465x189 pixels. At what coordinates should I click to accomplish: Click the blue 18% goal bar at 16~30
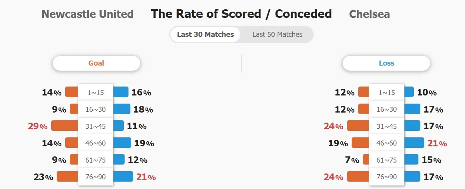coord(121,109)
